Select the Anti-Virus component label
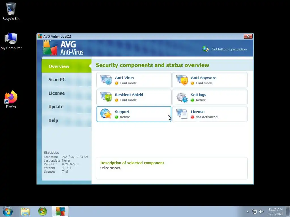 pos(124,78)
